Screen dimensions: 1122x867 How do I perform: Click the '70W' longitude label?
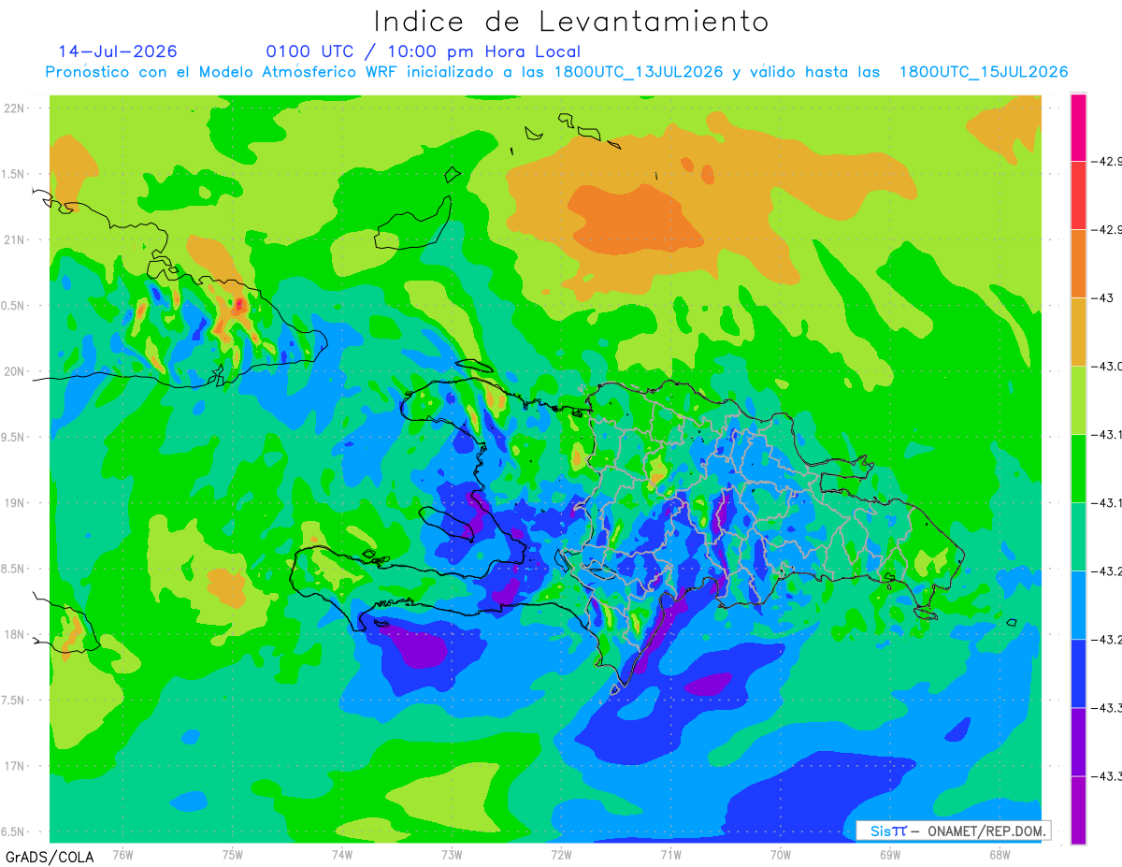pyautogui.click(x=781, y=854)
